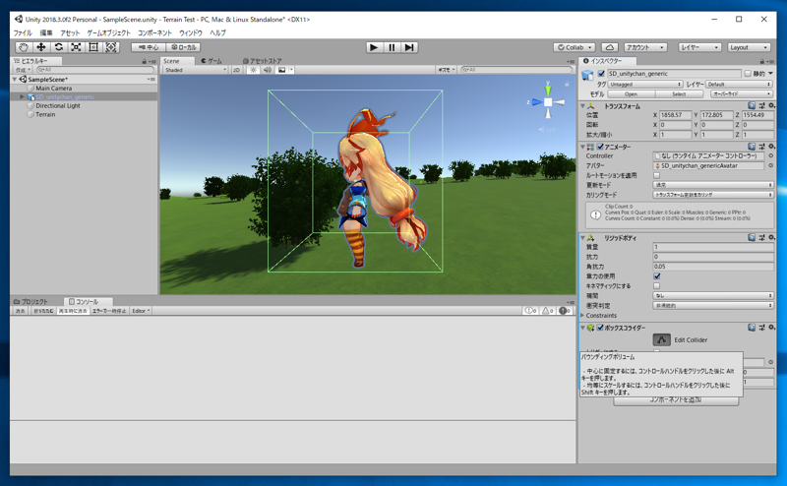Open the Layout dropdown

click(x=749, y=47)
